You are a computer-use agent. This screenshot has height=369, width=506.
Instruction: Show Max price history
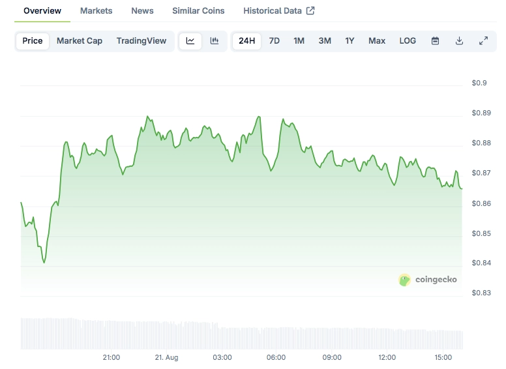[x=377, y=41]
